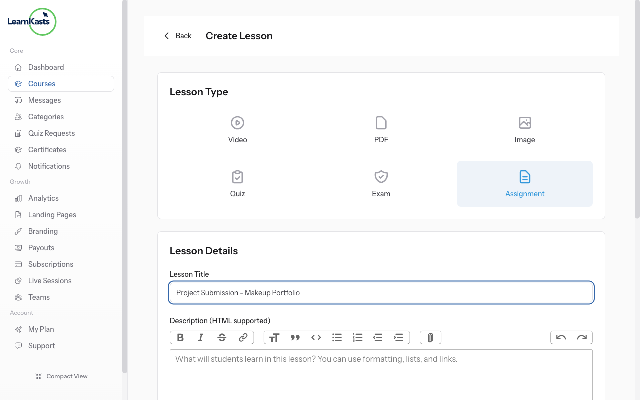Apply strikethrough formatting to description text
640x400 pixels.
pos(221,337)
